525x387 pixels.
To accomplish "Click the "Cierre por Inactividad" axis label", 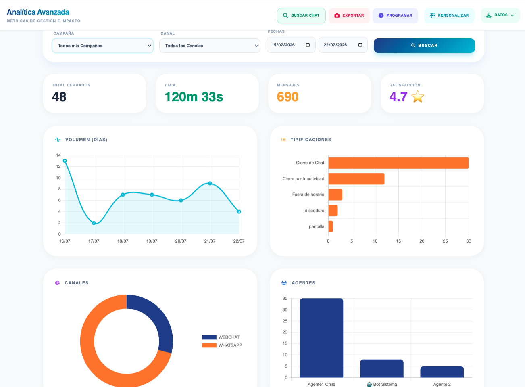I will click(303, 179).
